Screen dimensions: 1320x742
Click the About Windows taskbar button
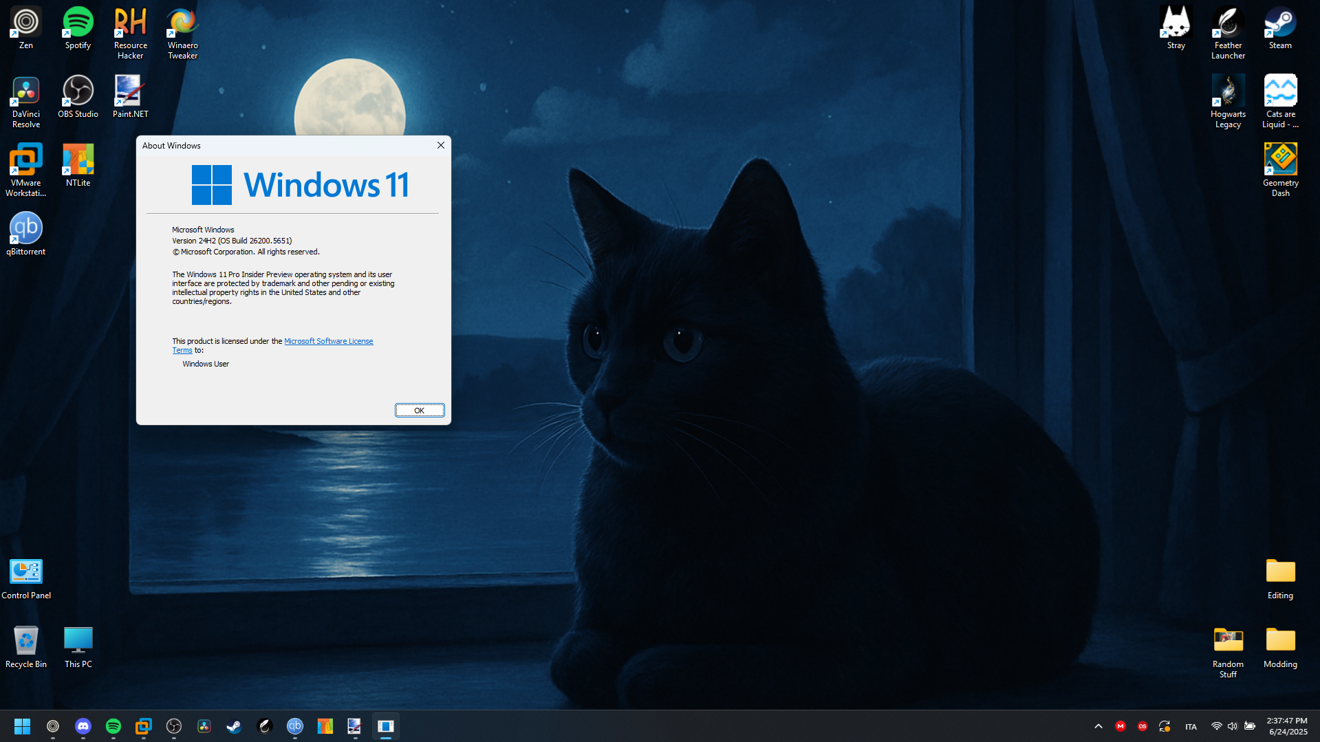point(386,726)
